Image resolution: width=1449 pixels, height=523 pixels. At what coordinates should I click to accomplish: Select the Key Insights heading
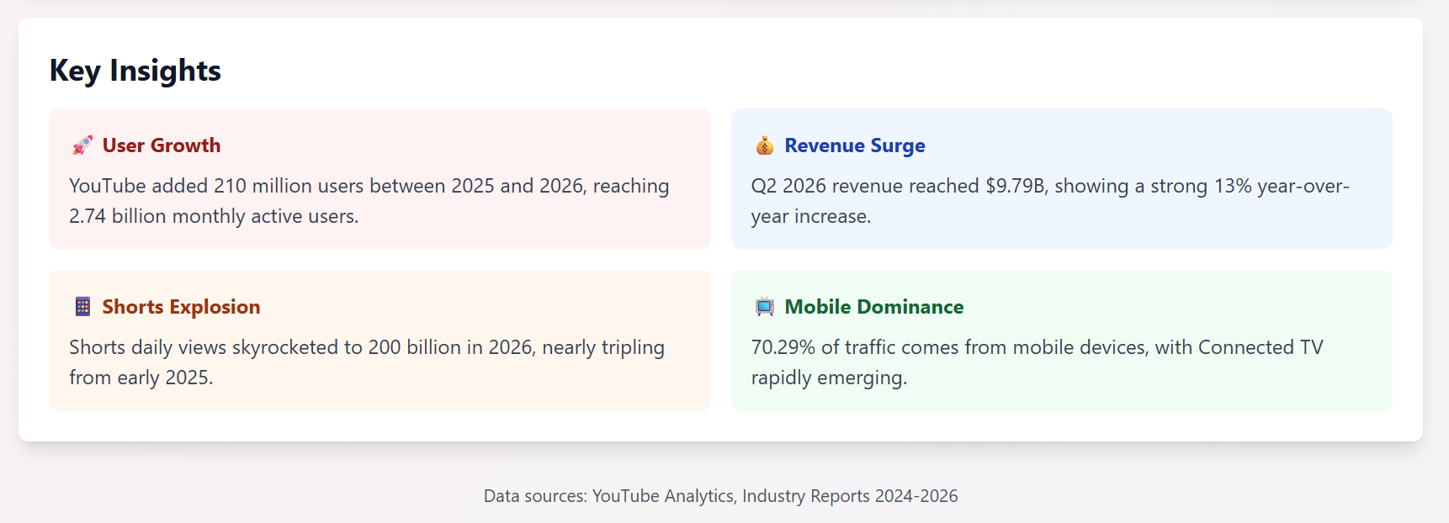[x=135, y=71]
